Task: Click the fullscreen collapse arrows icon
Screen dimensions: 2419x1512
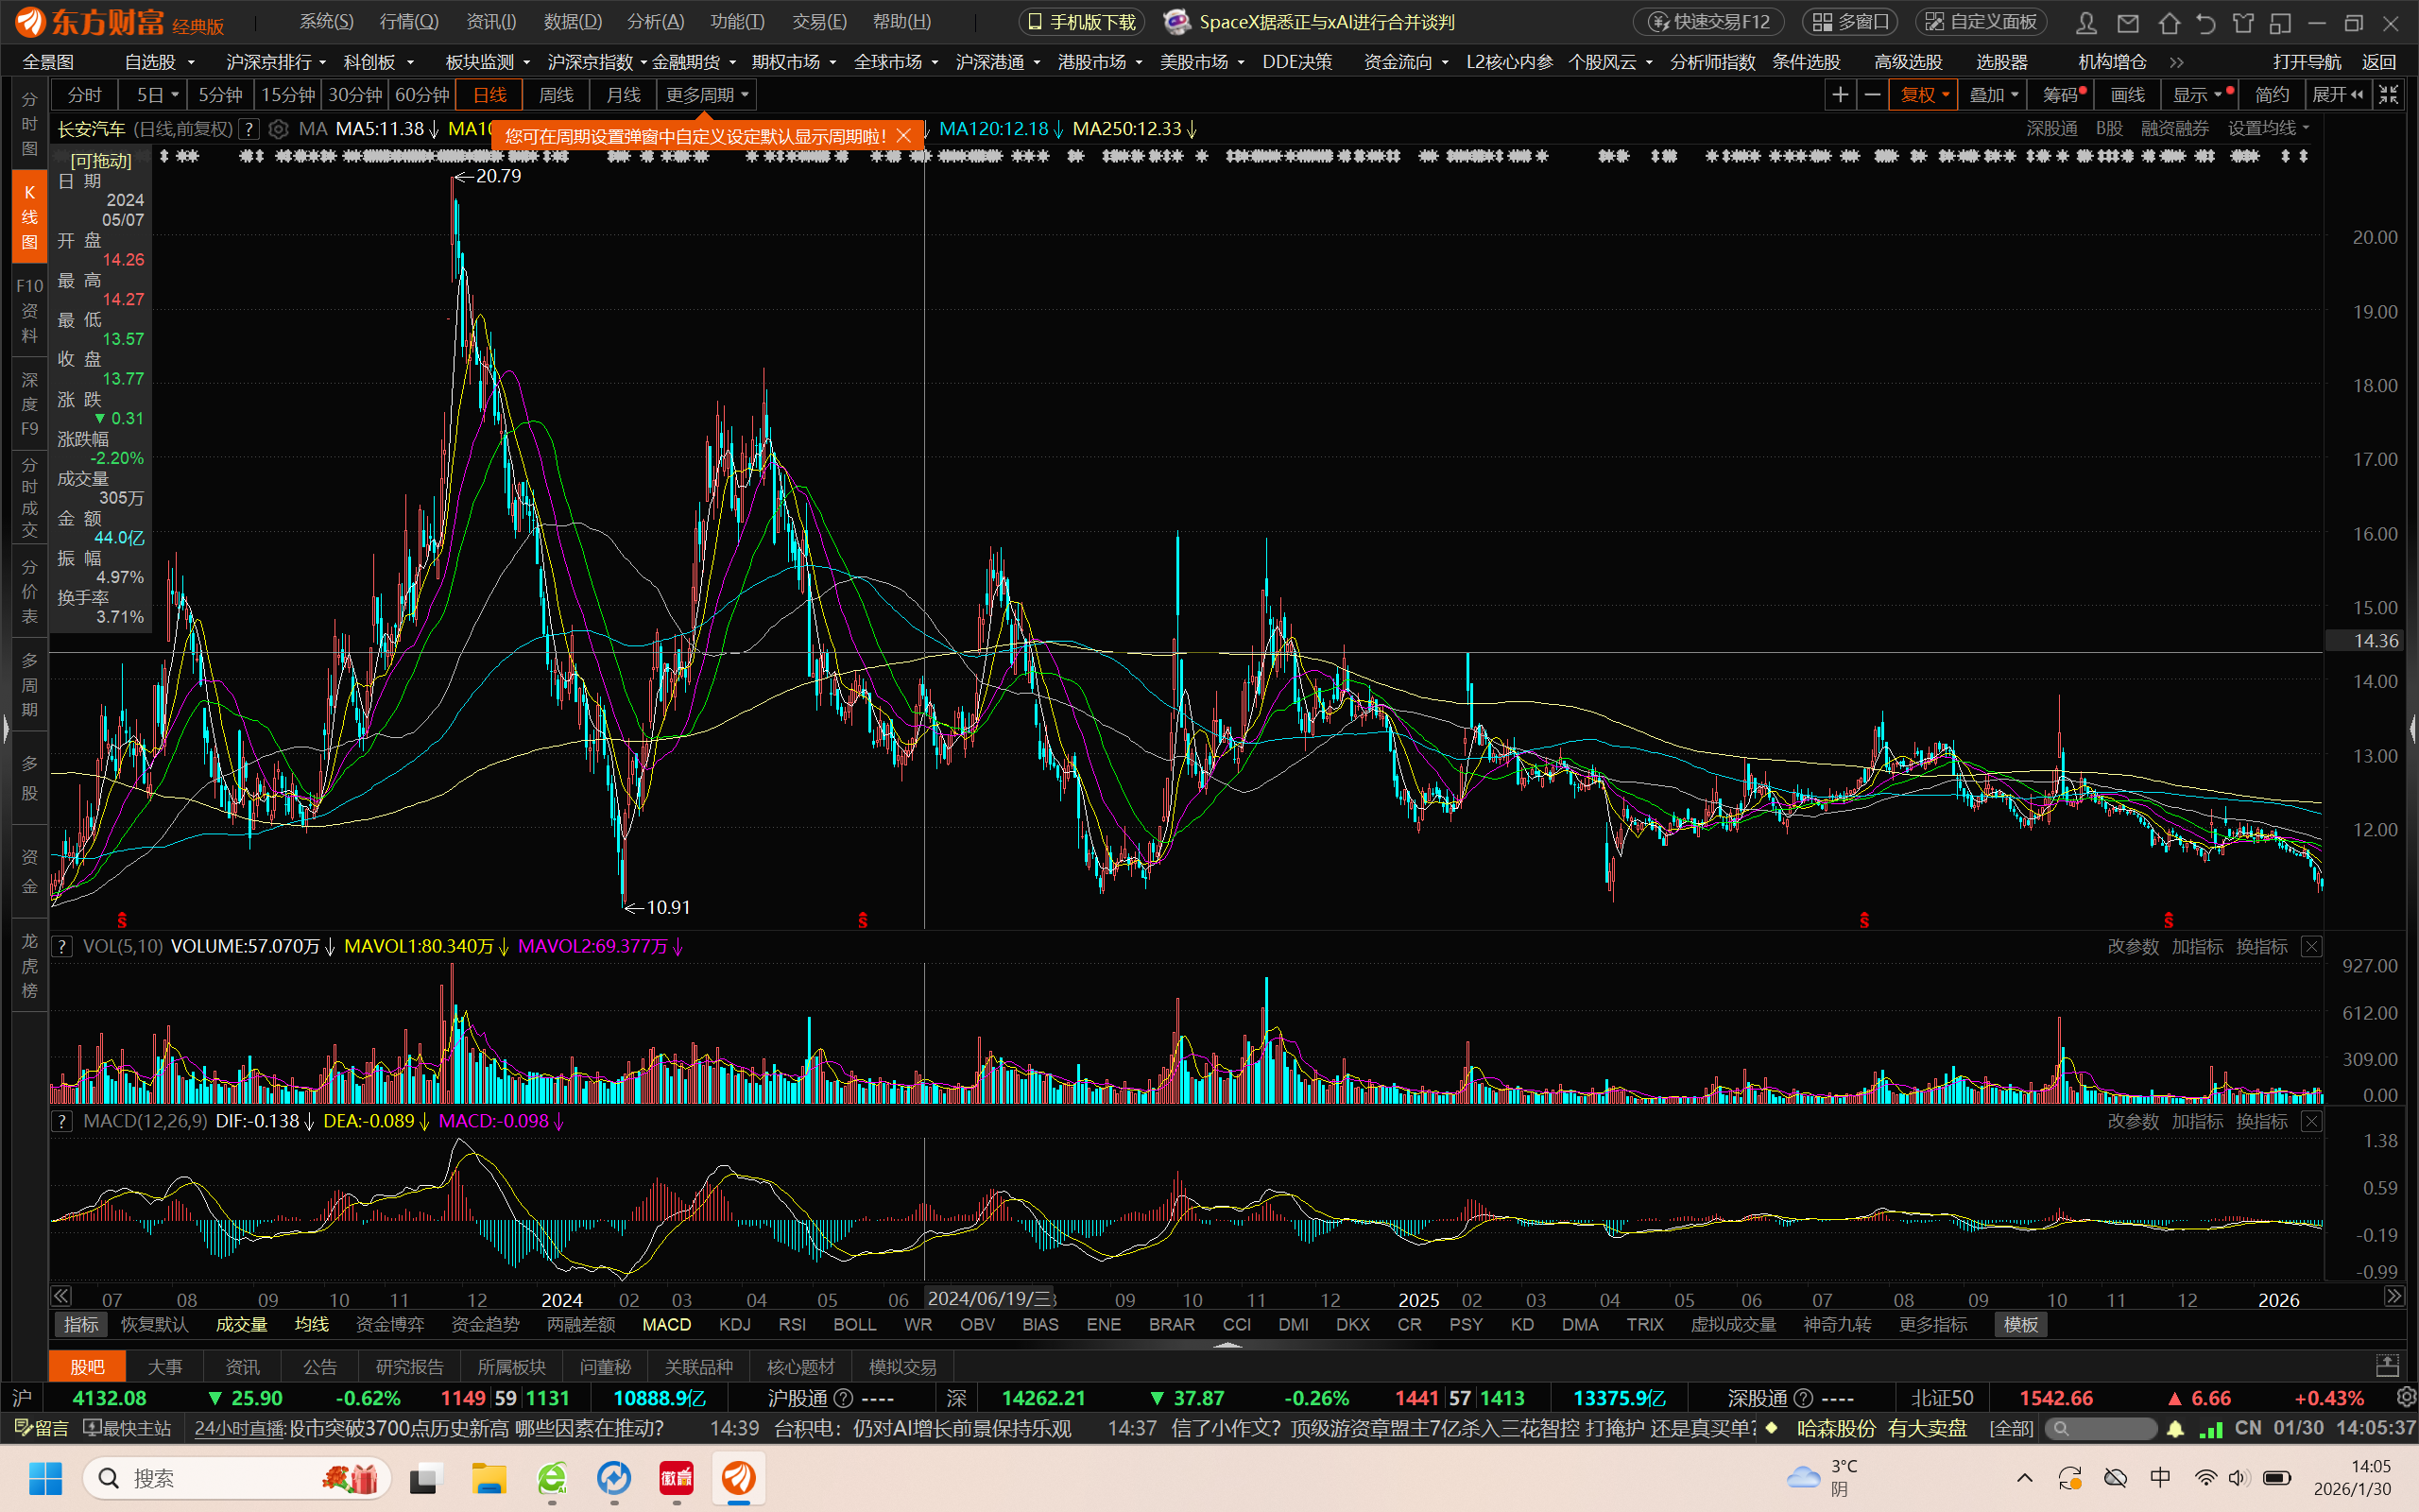Action: click(x=2389, y=95)
